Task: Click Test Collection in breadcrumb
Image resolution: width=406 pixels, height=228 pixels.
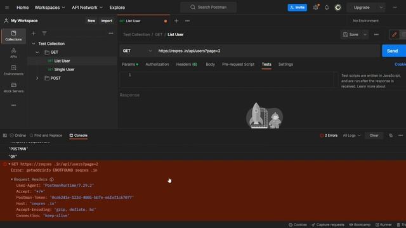Action: [x=136, y=34]
